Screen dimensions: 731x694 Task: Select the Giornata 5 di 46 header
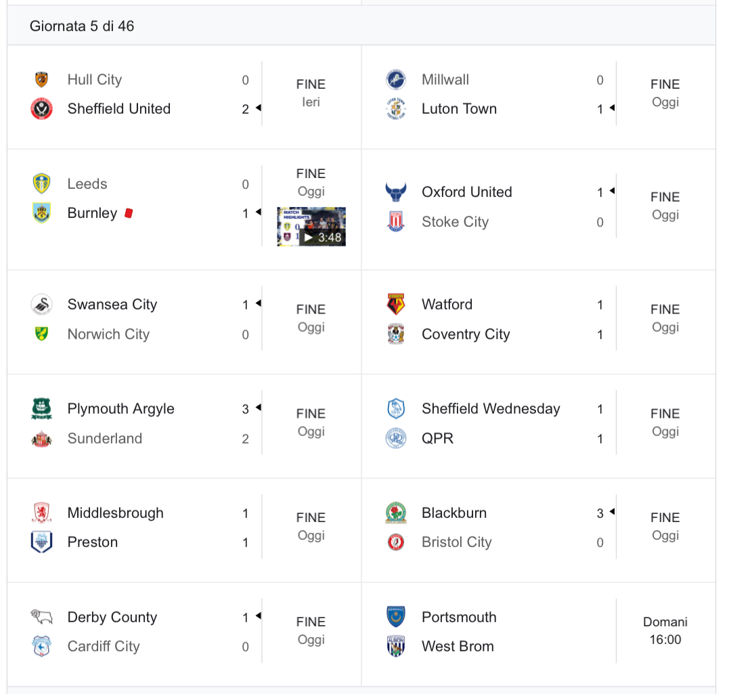pyautogui.click(x=82, y=26)
